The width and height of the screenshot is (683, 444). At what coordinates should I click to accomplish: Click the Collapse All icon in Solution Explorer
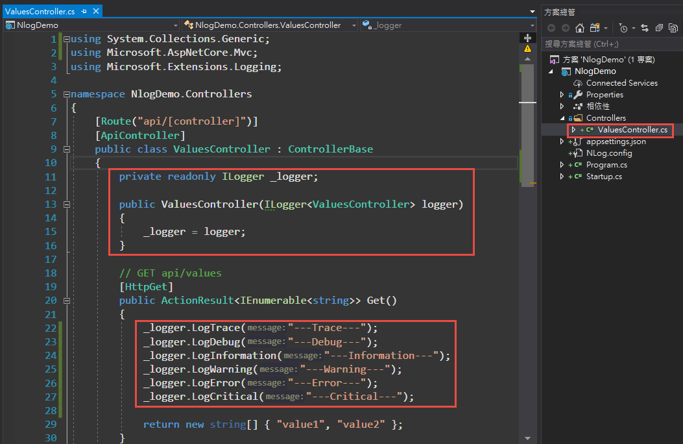click(659, 28)
